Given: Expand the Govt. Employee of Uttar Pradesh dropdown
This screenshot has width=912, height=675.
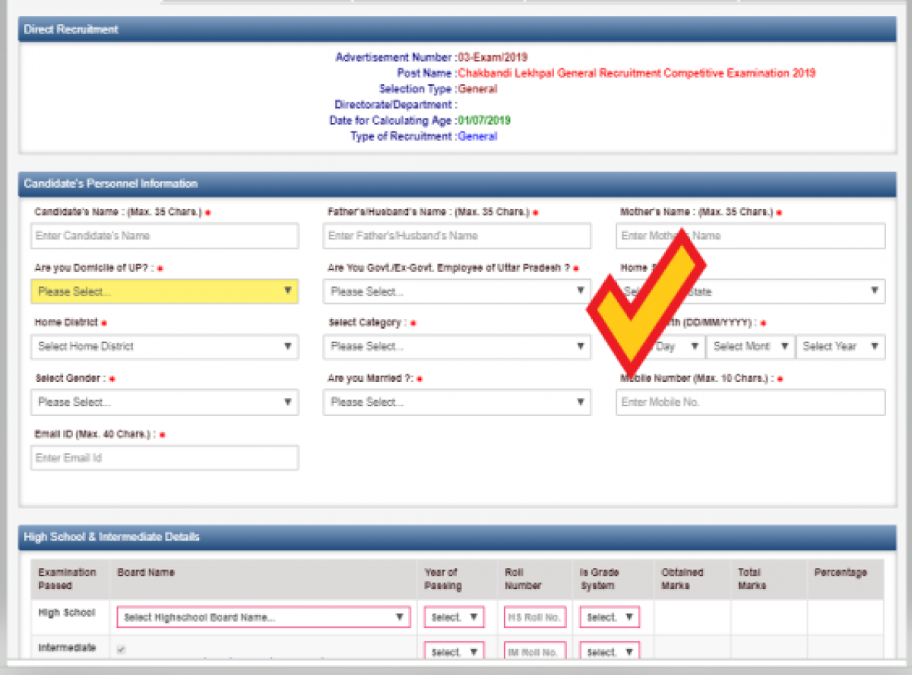Looking at the screenshot, I should click(456, 292).
